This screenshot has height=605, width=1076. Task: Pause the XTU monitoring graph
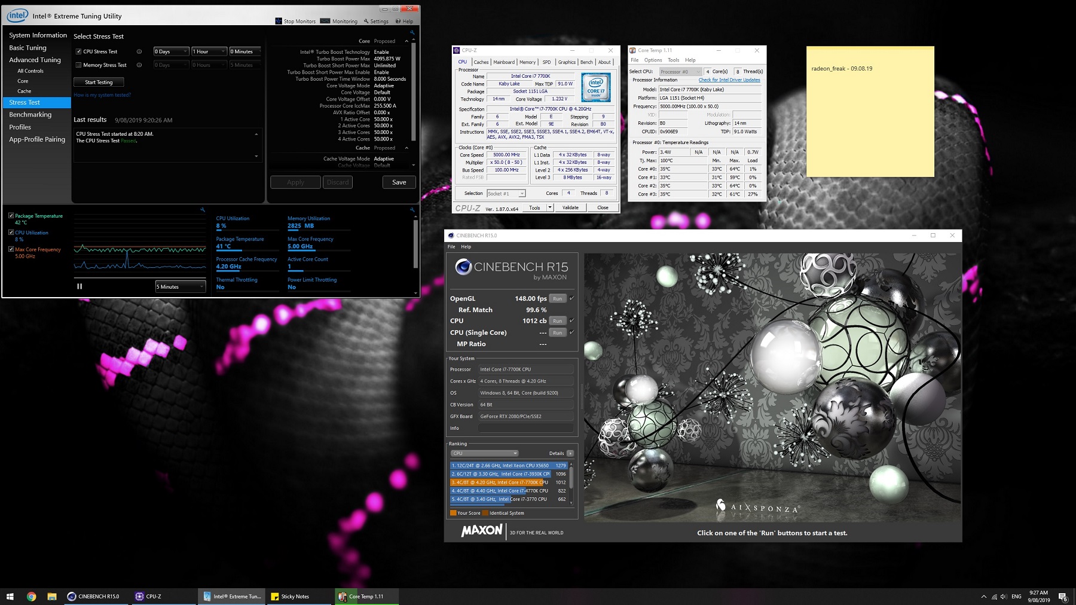click(80, 286)
